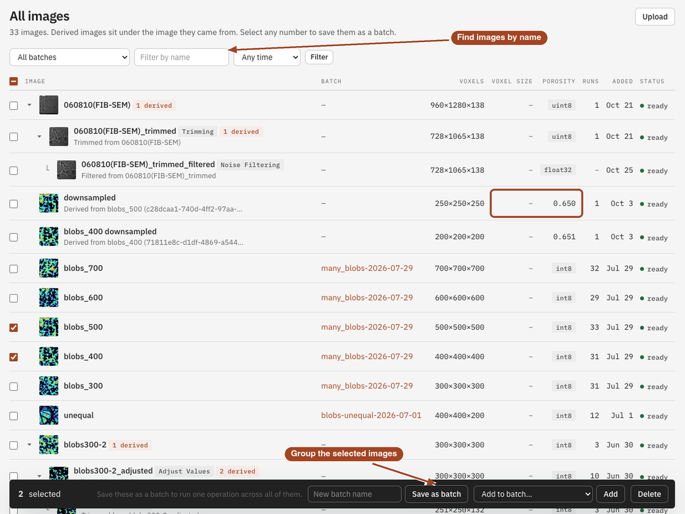Open many_blobs-2026-07-29 link for blobs_600
Image resolution: width=685 pixels, height=514 pixels.
coord(367,298)
